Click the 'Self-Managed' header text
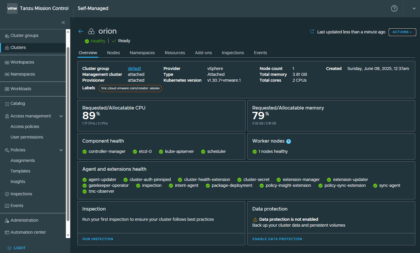Screen dimensions: 420x253 tap(93, 8)
